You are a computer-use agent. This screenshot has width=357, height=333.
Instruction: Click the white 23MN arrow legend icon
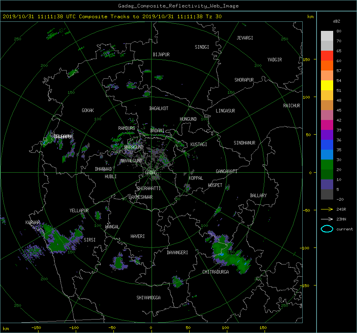(x=327, y=219)
